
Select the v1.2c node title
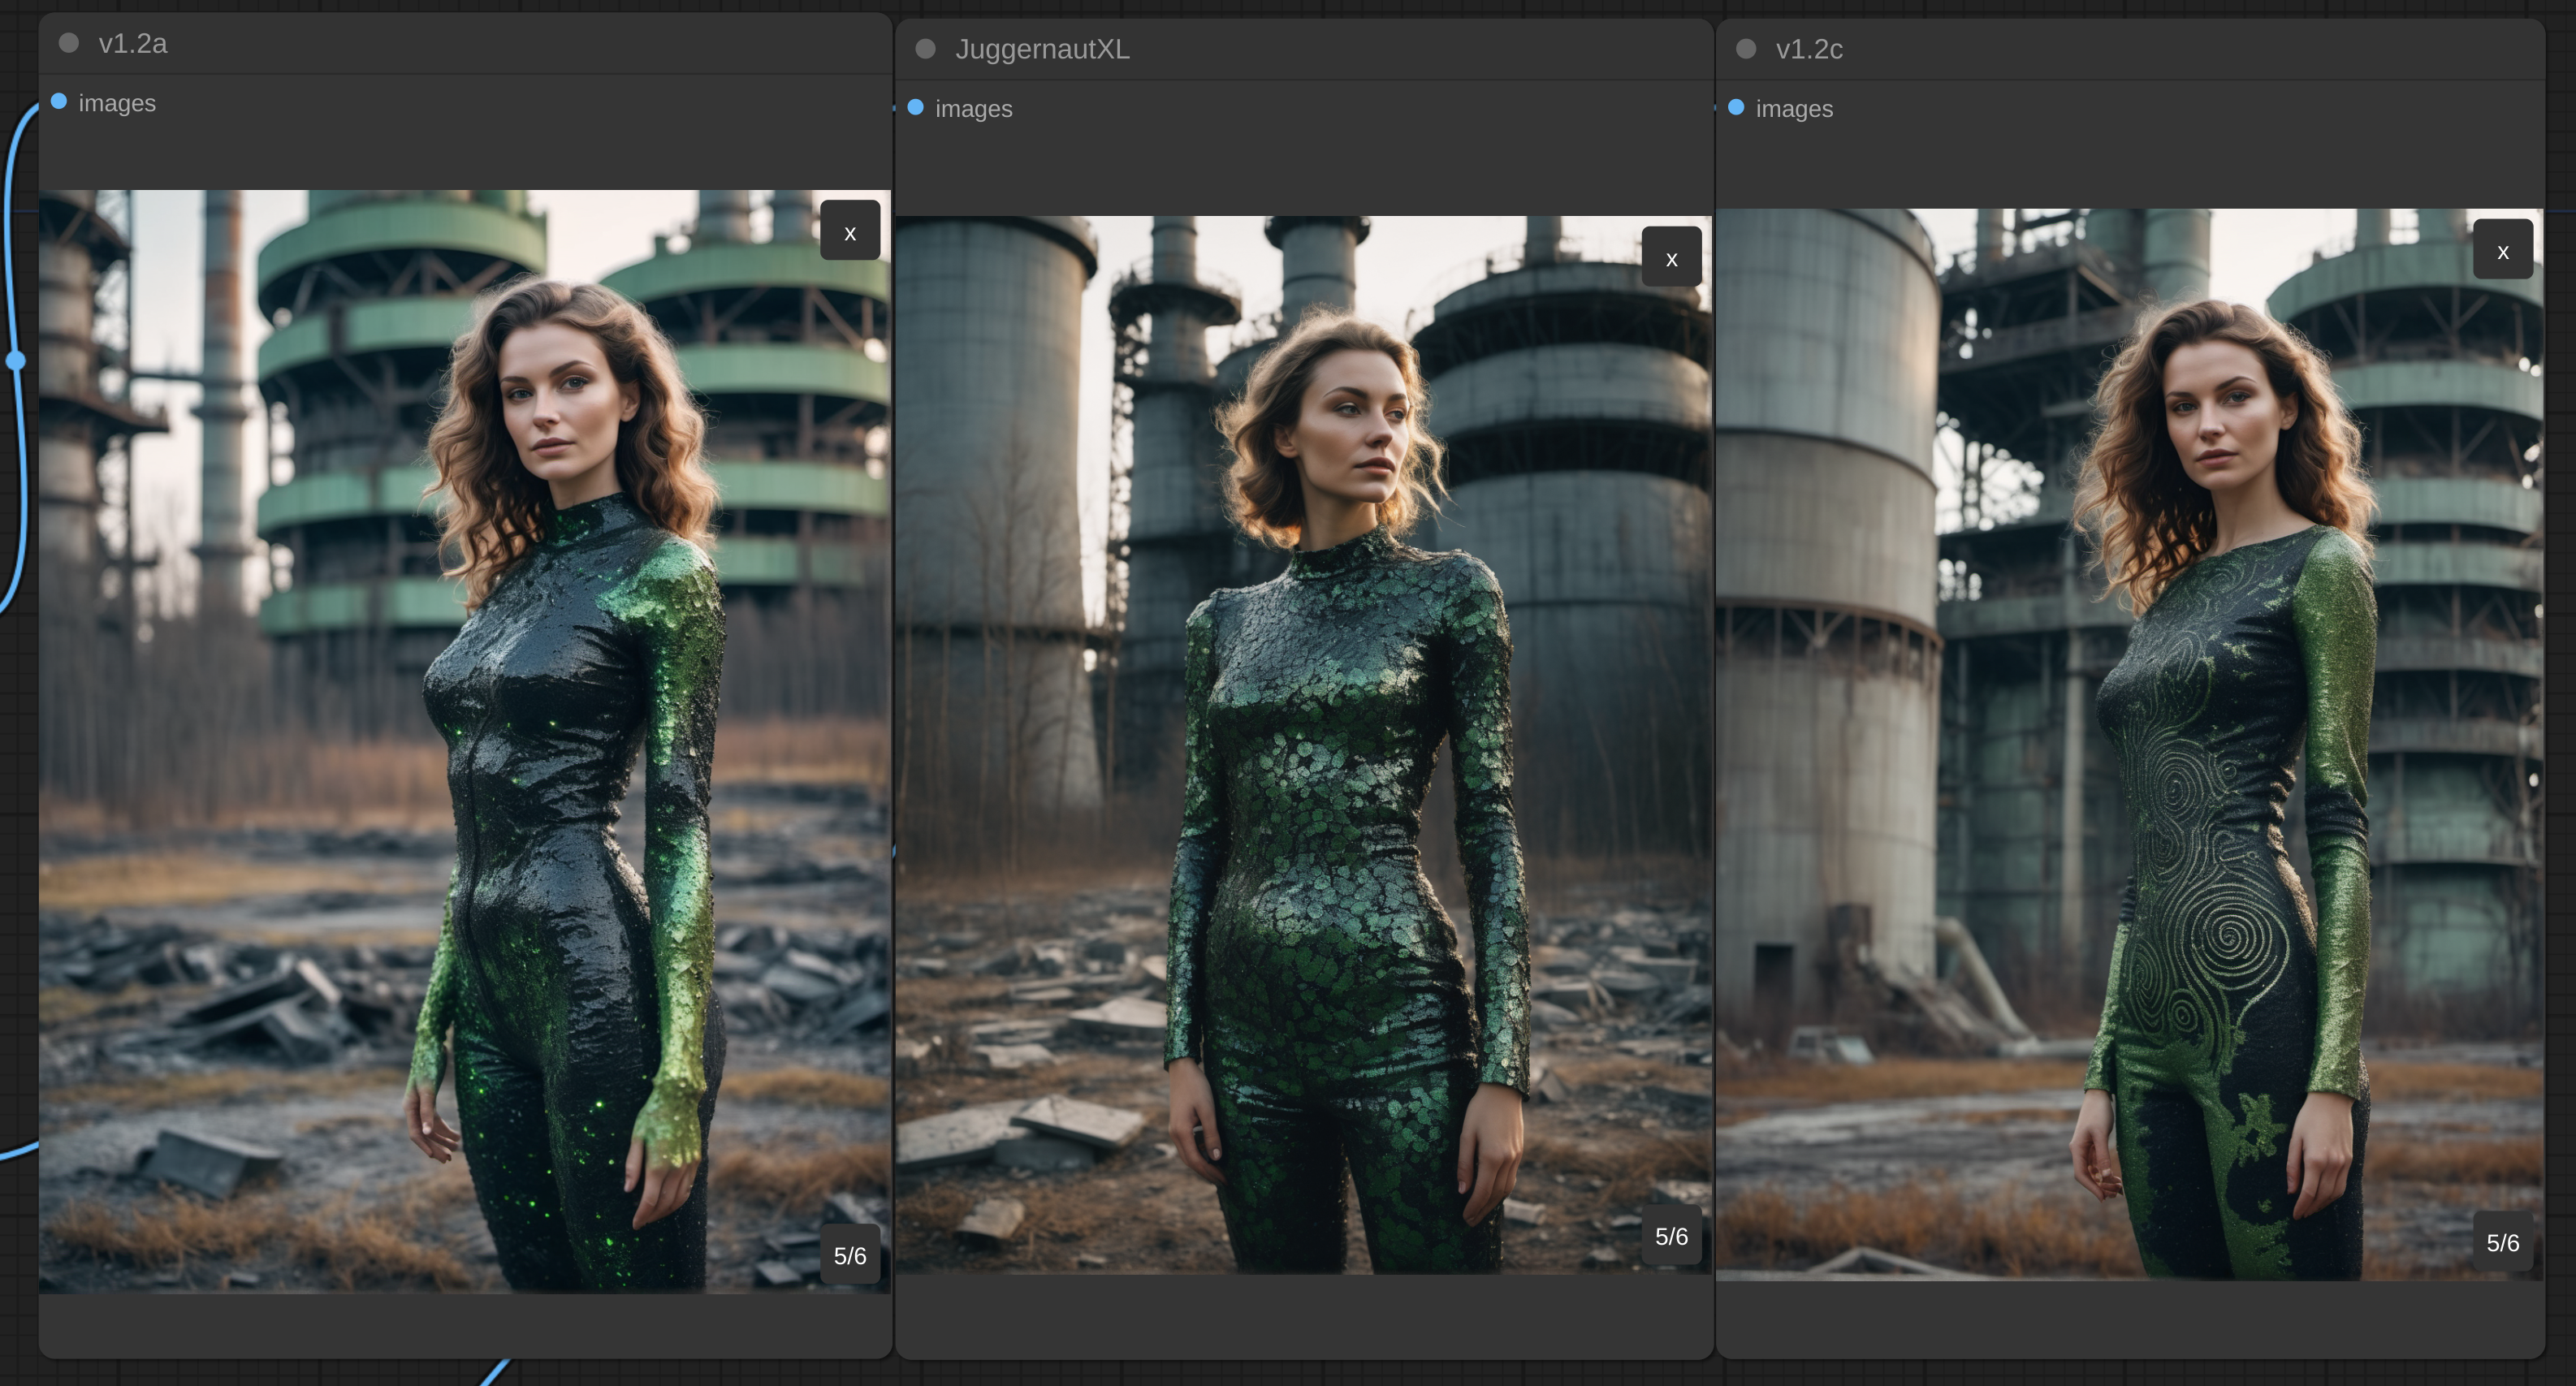(x=1808, y=50)
